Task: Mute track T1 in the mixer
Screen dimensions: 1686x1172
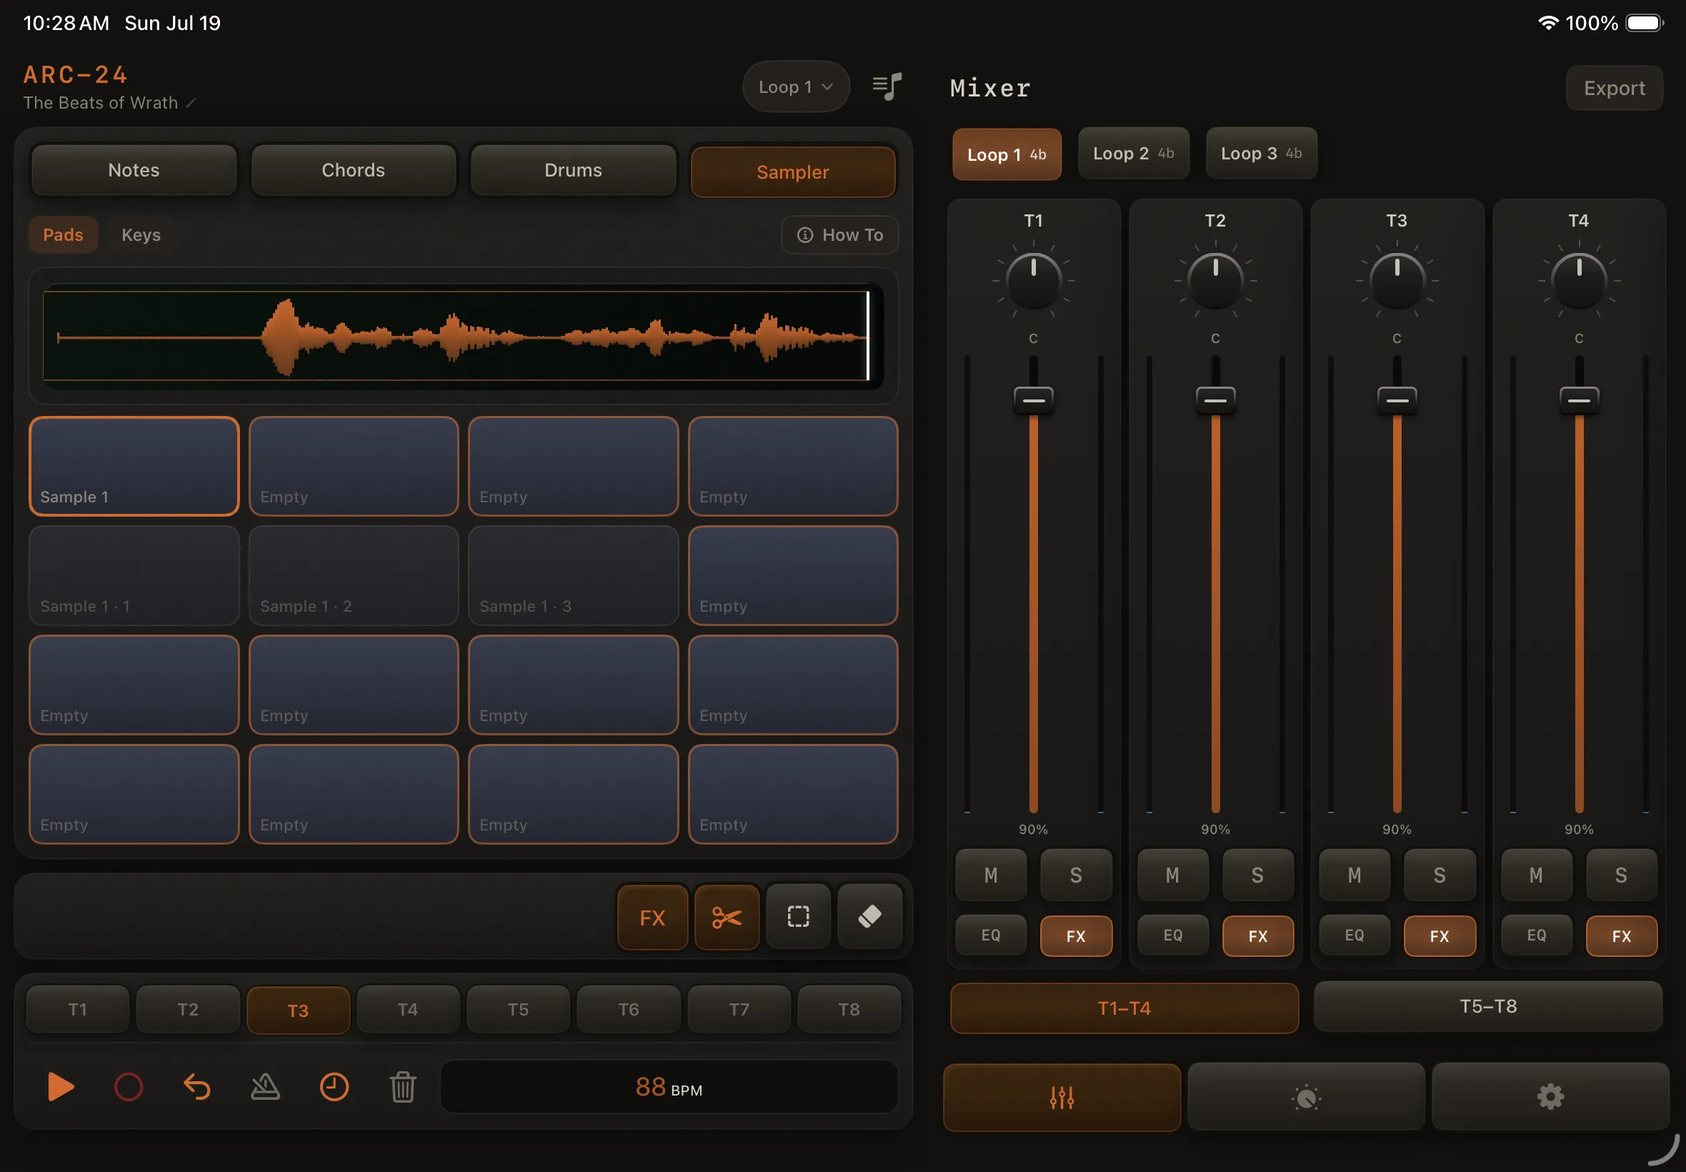Action: click(x=990, y=875)
